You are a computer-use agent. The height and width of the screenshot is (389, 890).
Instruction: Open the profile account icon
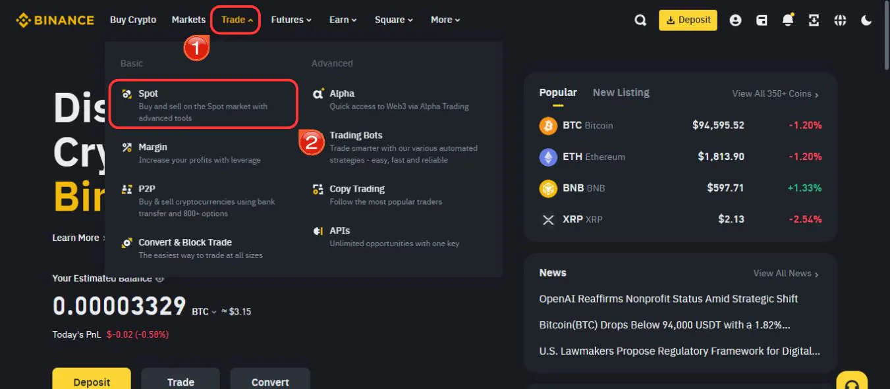736,20
